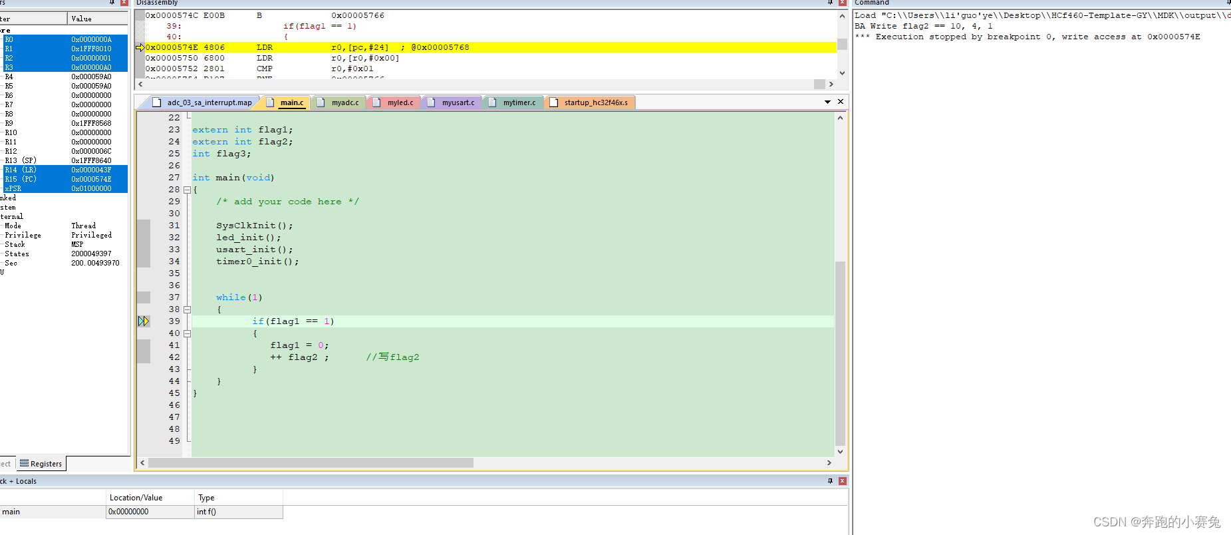Select the xPSR register row
This screenshot has height=535, width=1231.
pos(65,188)
